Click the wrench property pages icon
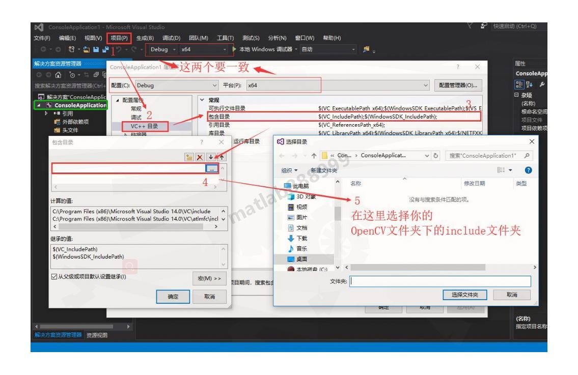 coord(542,84)
